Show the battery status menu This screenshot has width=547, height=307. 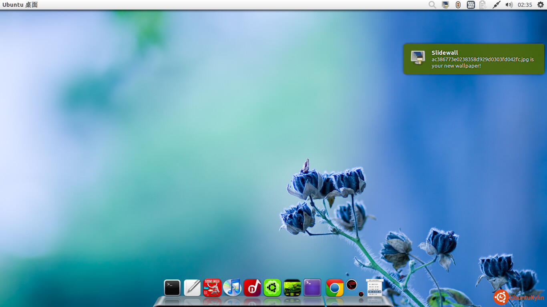pyautogui.click(x=483, y=5)
